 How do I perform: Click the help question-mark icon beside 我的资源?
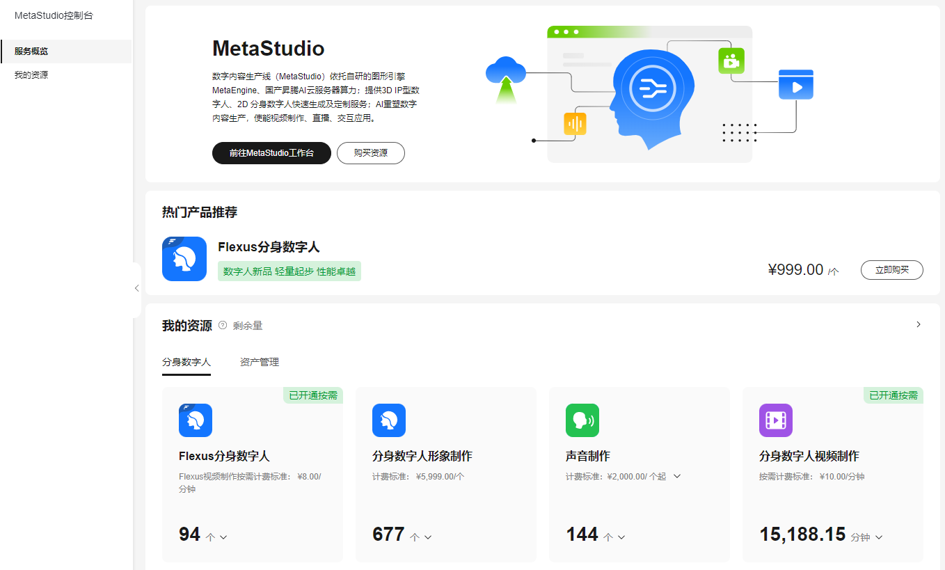point(223,325)
